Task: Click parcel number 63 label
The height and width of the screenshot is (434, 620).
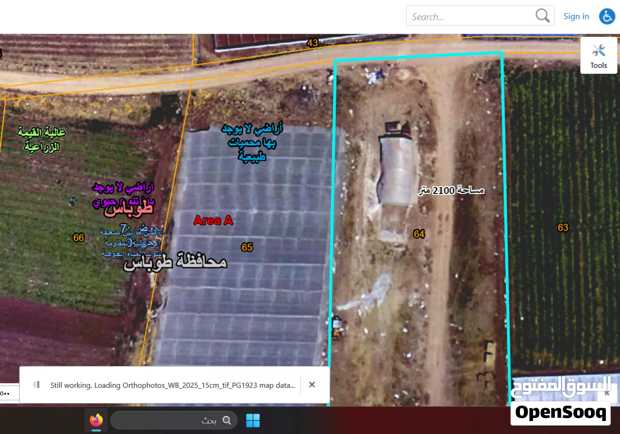Action: point(563,227)
